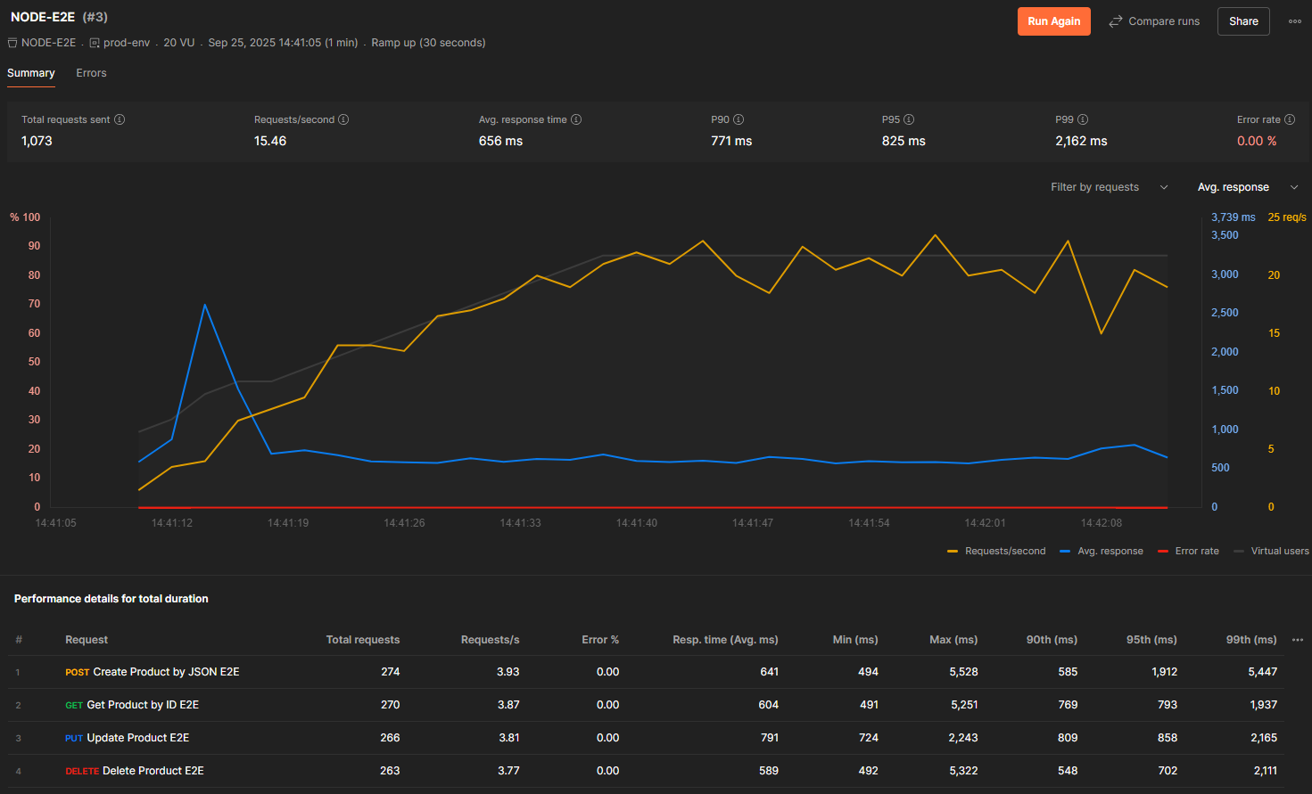This screenshot has width=1312, height=794.
Task: Switch to the Errors tab
Action: (x=91, y=73)
